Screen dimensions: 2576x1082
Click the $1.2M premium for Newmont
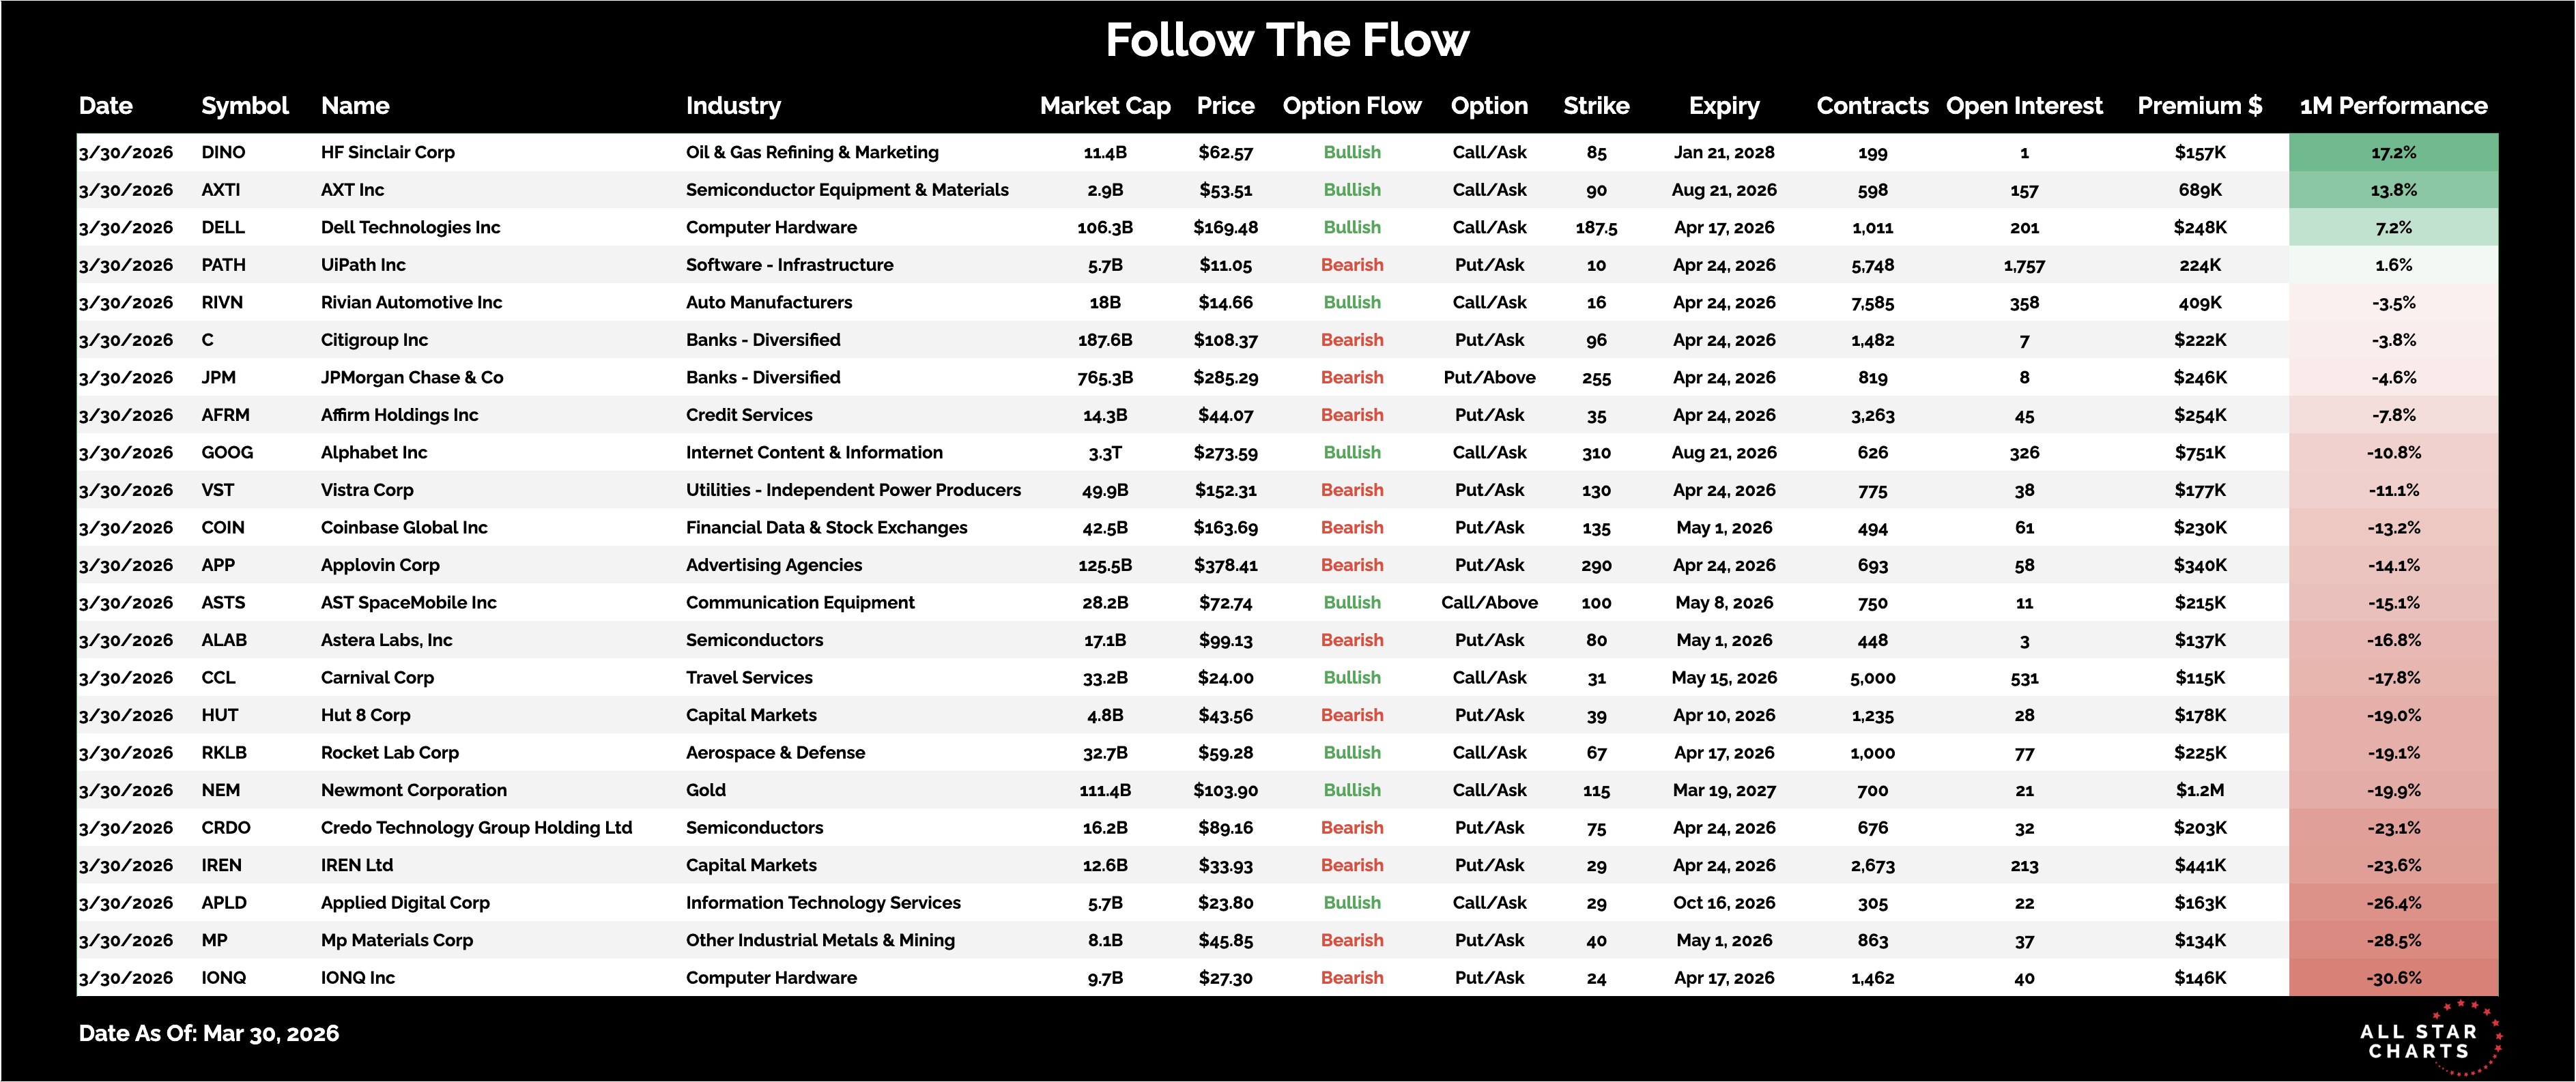(x=2199, y=790)
